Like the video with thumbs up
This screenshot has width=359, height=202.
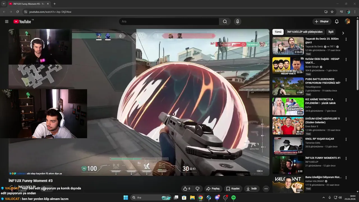click(x=187, y=189)
